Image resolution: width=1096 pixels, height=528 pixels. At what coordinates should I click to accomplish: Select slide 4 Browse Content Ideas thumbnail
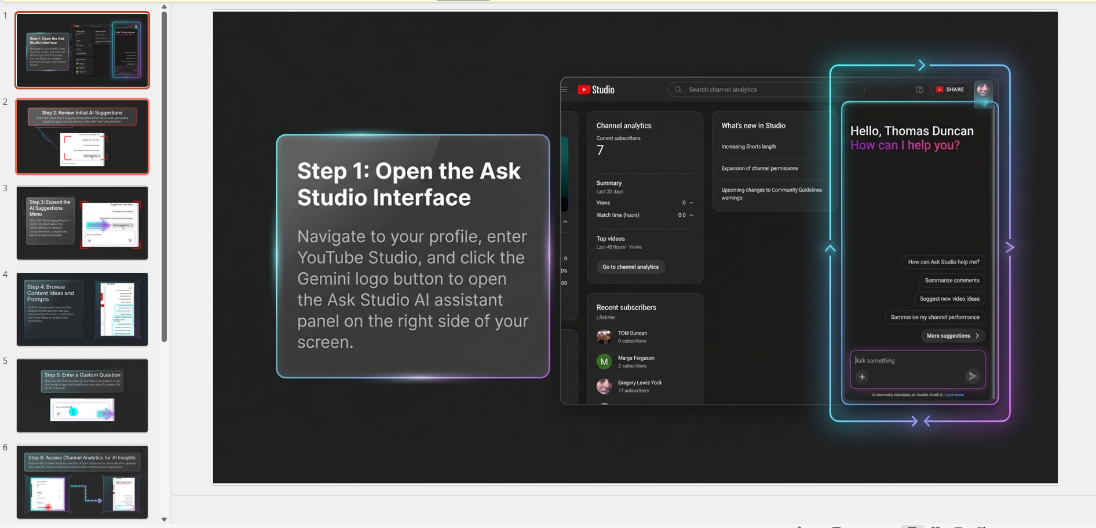tap(82, 309)
